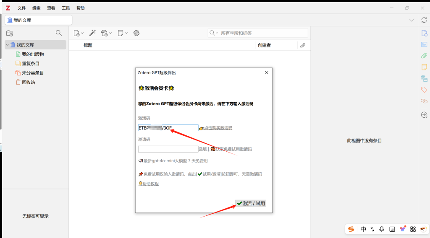Open the 查看 menu

(51, 8)
